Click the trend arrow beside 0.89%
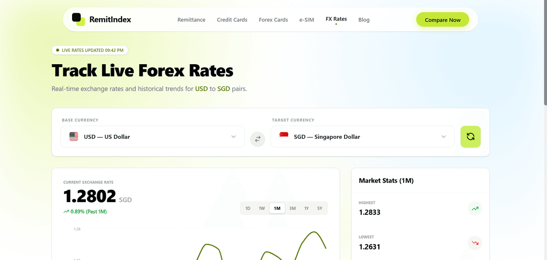Screen dimensions: 547x260 [x=66, y=211]
